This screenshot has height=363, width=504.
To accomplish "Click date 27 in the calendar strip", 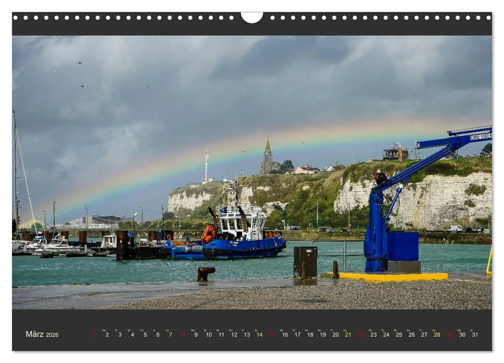I will tap(424, 335).
